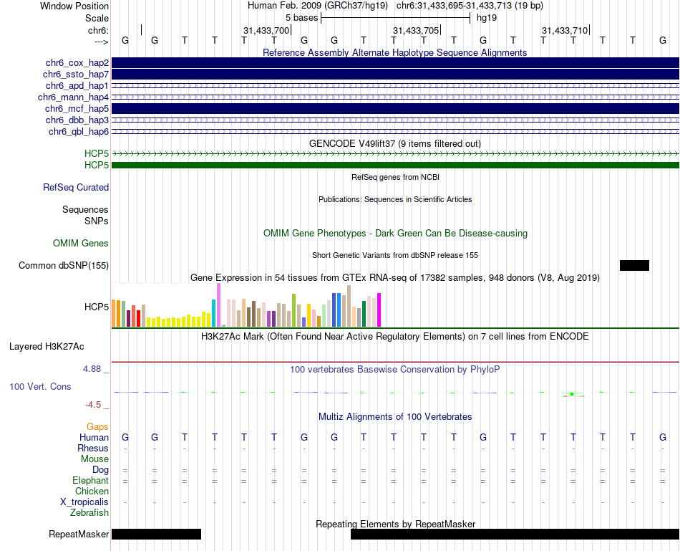Click the RefSeq genes from NCBI title

pos(395,177)
